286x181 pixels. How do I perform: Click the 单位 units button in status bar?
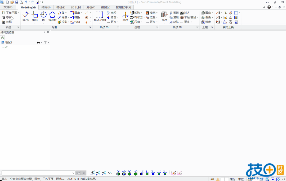pos(241,179)
